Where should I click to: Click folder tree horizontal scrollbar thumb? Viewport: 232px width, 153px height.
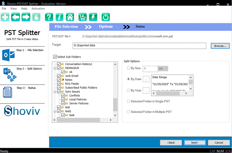click(x=78, y=120)
